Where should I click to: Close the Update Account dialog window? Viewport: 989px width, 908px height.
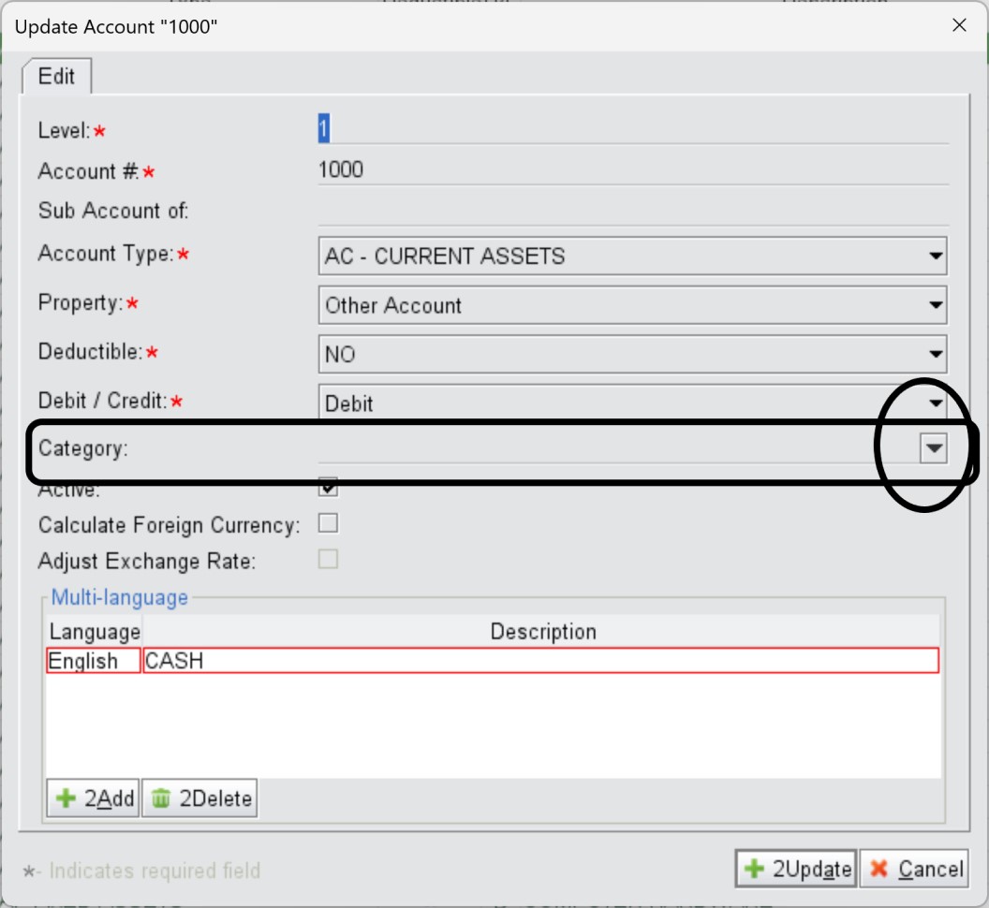(959, 26)
